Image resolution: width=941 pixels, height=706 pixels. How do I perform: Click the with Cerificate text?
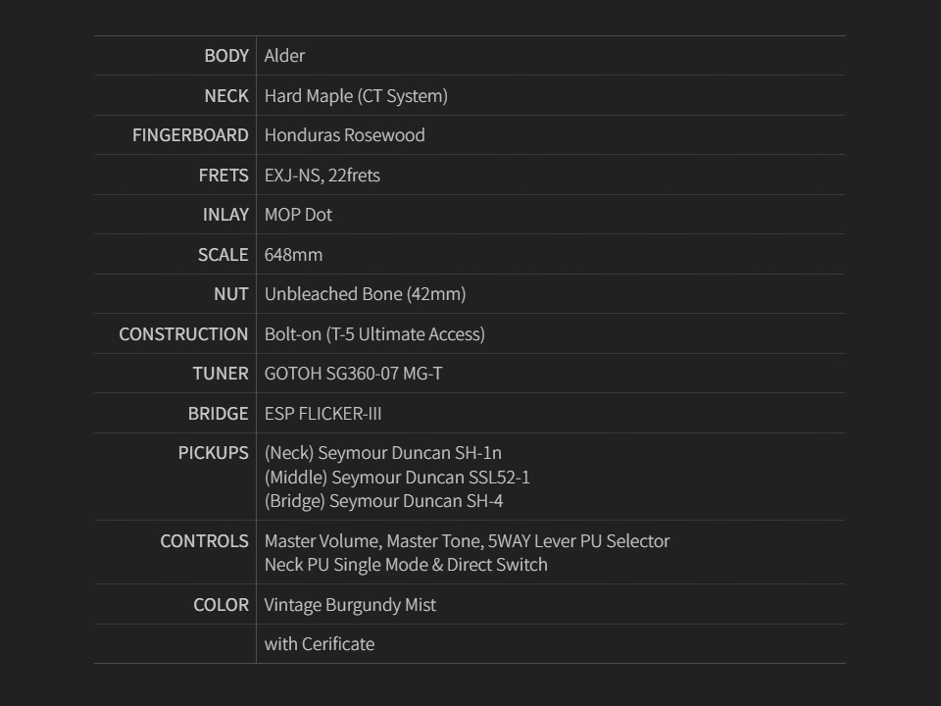pos(319,644)
